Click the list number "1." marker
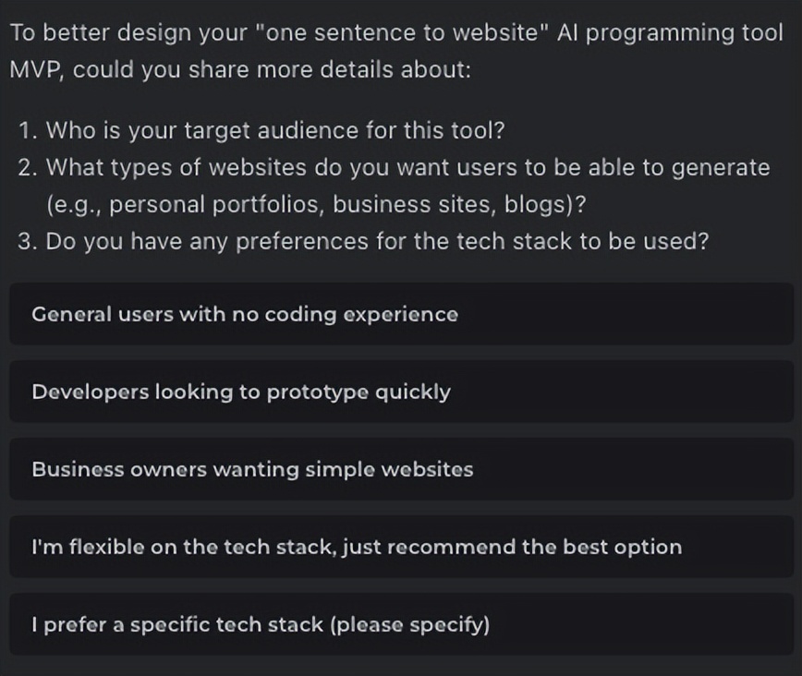The height and width of the screenshot is (676, 802). (x=27, y=130)
